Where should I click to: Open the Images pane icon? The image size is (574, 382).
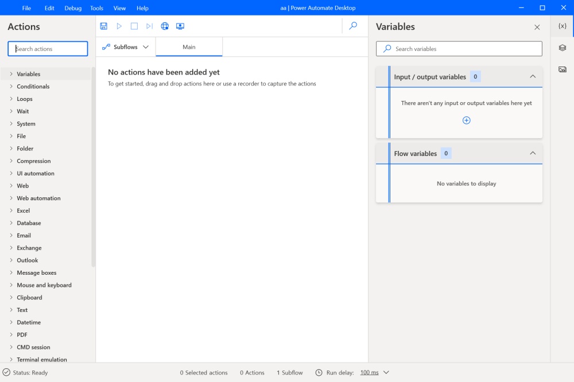[563, 69]
